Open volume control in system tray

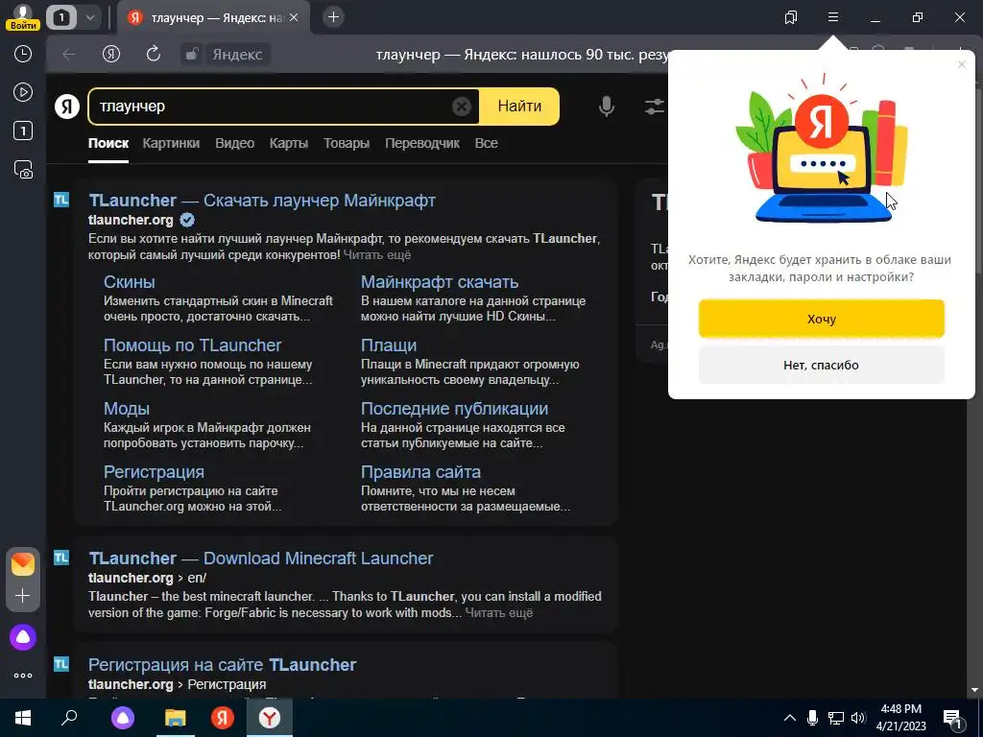(858, 718)
